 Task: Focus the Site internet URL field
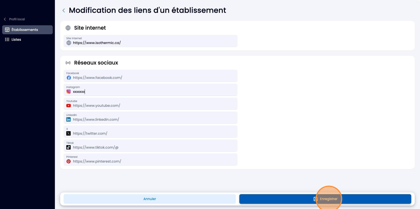click(150, 41)
